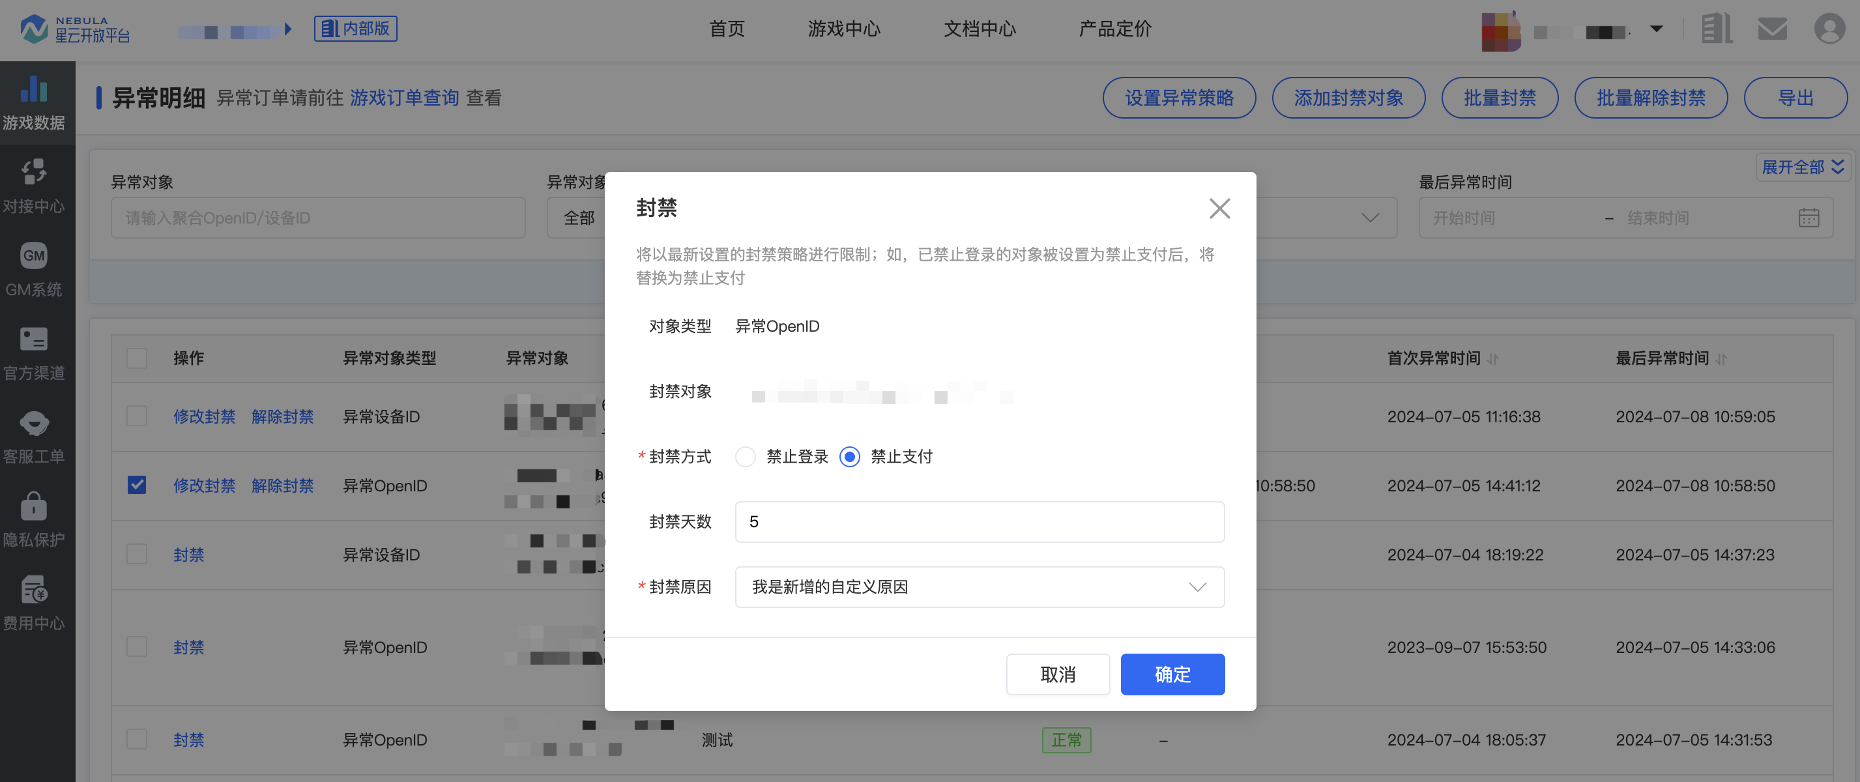Viewport: 1860px width, 782px height.
Task: Click the 设置异常策略 button
Action: coord(1179,98)
